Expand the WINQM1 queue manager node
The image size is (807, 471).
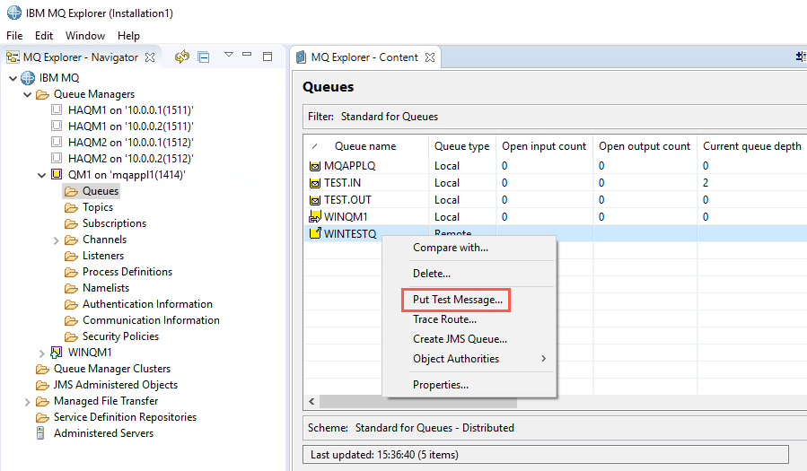click(x=41, y=353)
